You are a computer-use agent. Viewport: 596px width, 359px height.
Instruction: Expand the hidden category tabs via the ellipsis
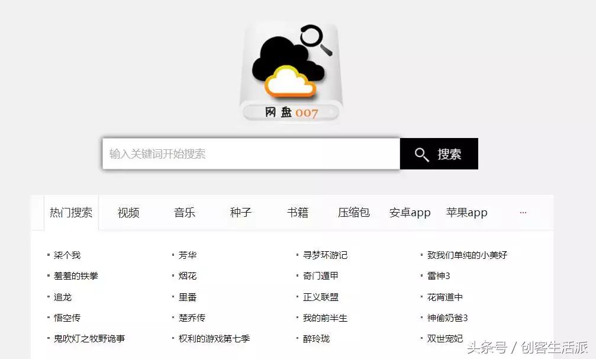click(523, 212)
